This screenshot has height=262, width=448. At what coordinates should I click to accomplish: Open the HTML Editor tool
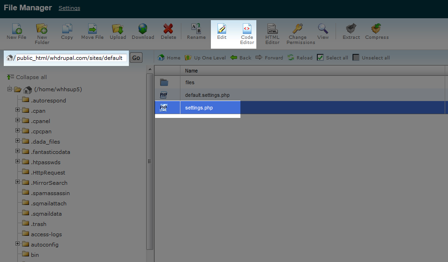coord(272,29)
